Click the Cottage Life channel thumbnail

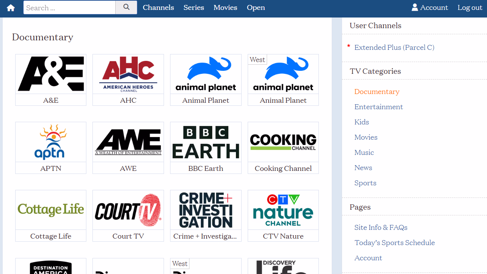pyautogui.click(x=51, y=210)
